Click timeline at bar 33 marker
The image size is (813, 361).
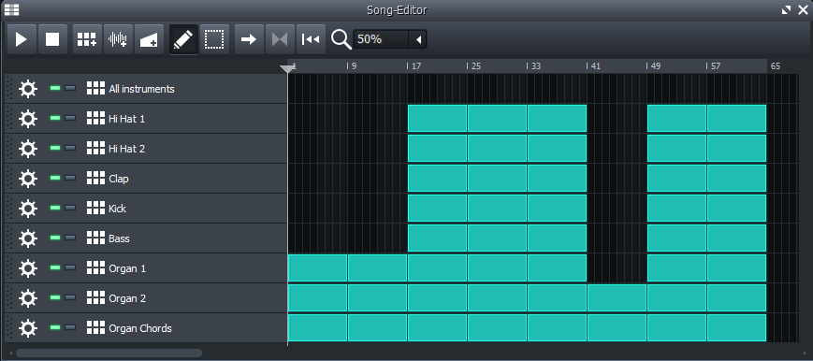pos(533,66)
